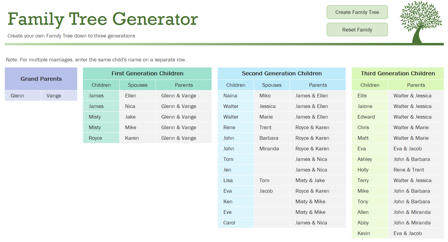Click the Family Tree Generator page title
This screenshot has width=448, height=242.
click(103, 19)
